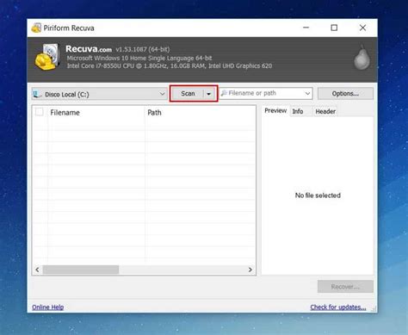The height and width of the screenshot is (335, 408).
Task: Click the Recuva.com title text
Action: [x=89, y=49]
